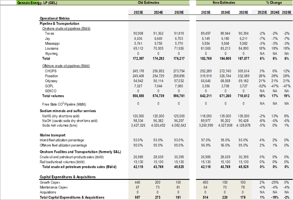Click the Wyoming row label
The width and height of the screenshot is (293, 200).
[51, 54]
